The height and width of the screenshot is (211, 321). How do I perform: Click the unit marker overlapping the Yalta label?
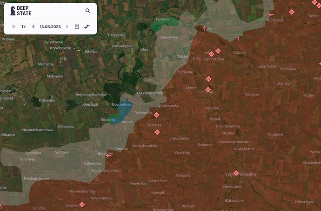pos(211,54)
